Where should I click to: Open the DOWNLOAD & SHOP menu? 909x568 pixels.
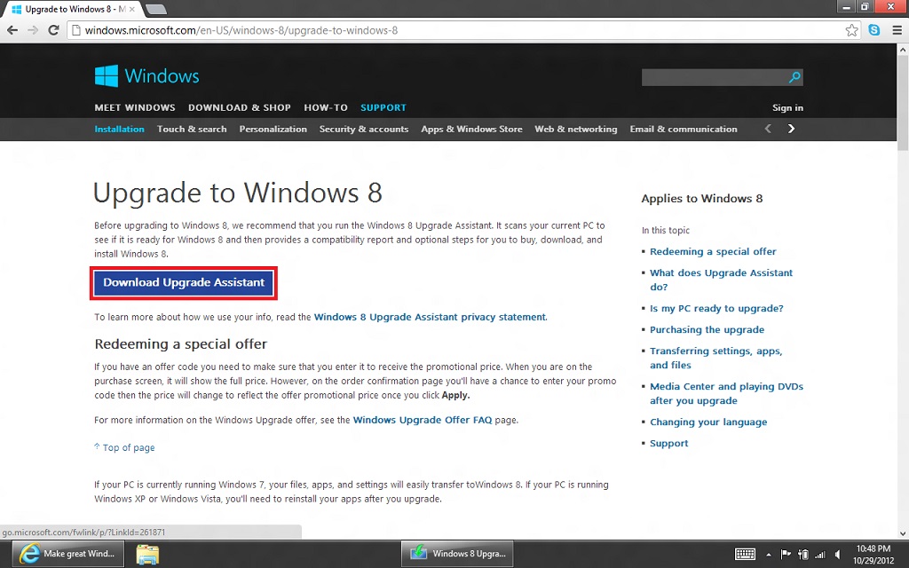(239, 107)
